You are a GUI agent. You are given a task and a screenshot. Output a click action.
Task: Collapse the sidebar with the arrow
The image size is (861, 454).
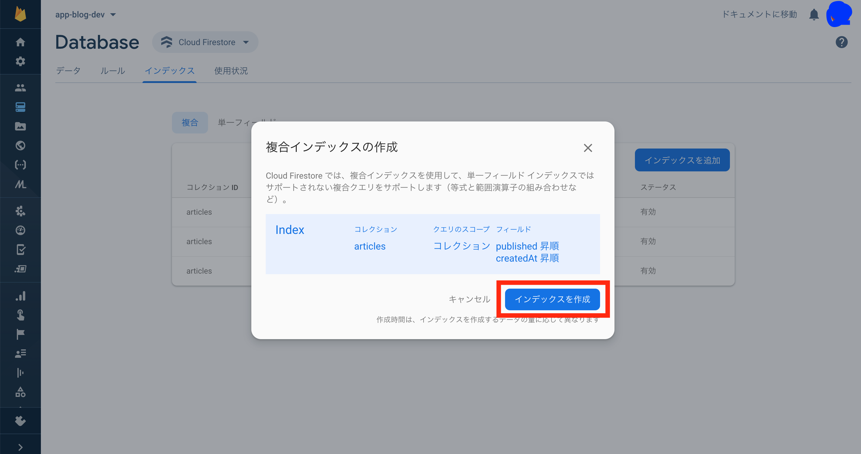(20, 447)
